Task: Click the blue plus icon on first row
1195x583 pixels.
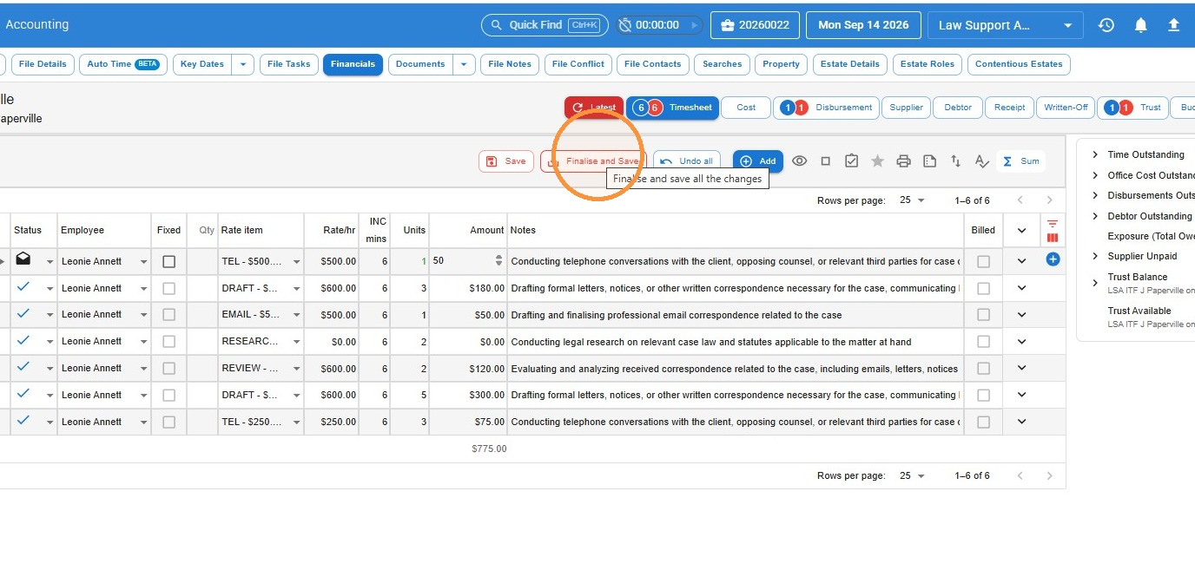Action: click(x=1053, y=259)
